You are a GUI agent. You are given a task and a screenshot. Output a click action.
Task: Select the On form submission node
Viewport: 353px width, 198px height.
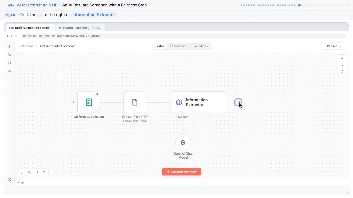pyautogui.click(x=89, y=102)
